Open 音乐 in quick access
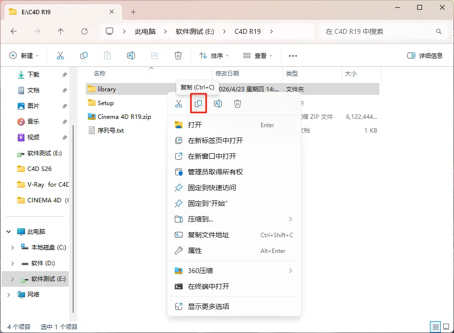The image size is (454, 333). pyautogui.click(x=33, y=121)
